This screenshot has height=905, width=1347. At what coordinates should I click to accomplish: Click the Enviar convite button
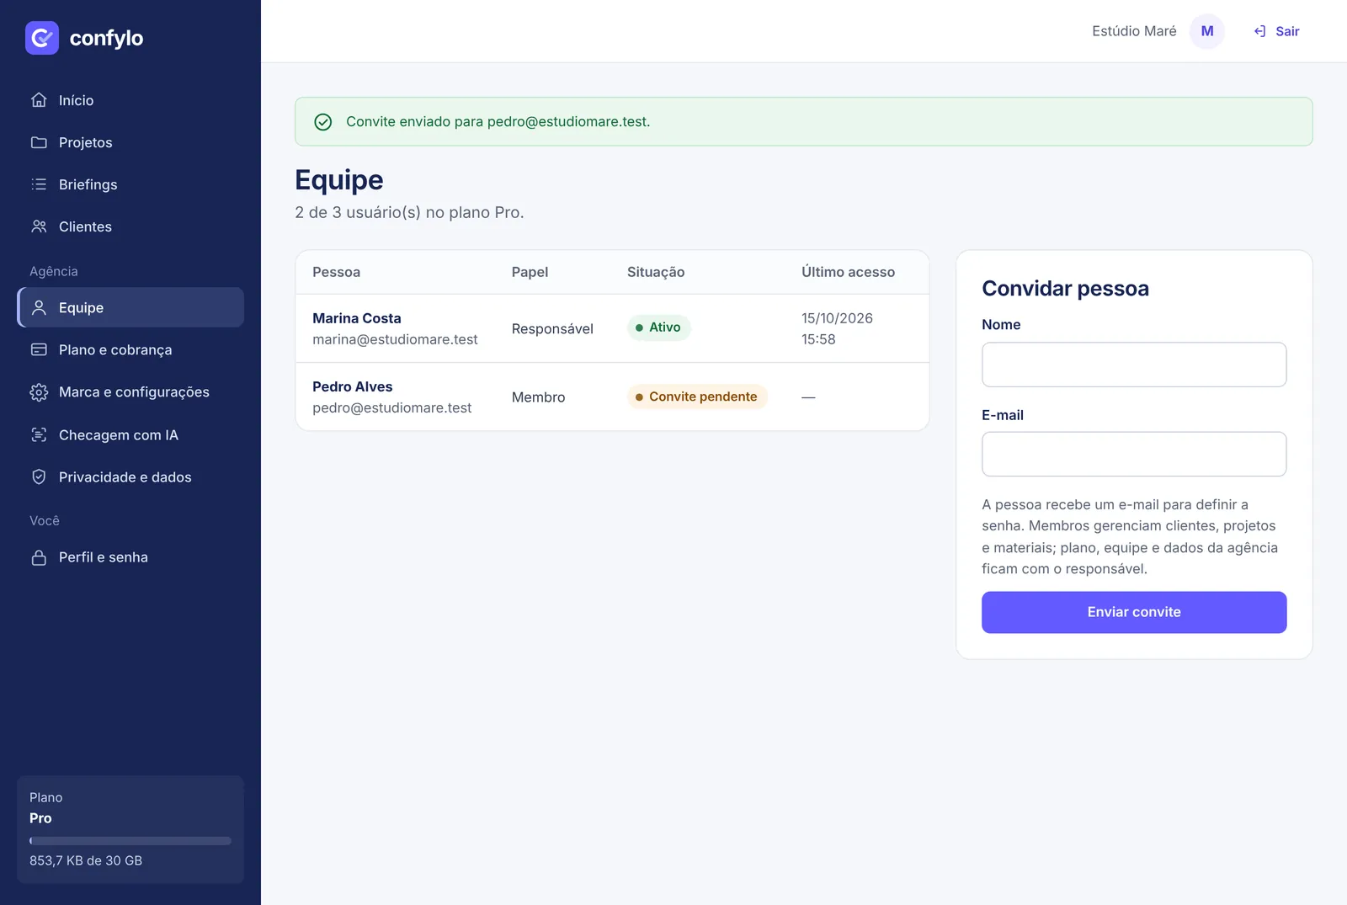1134,612
